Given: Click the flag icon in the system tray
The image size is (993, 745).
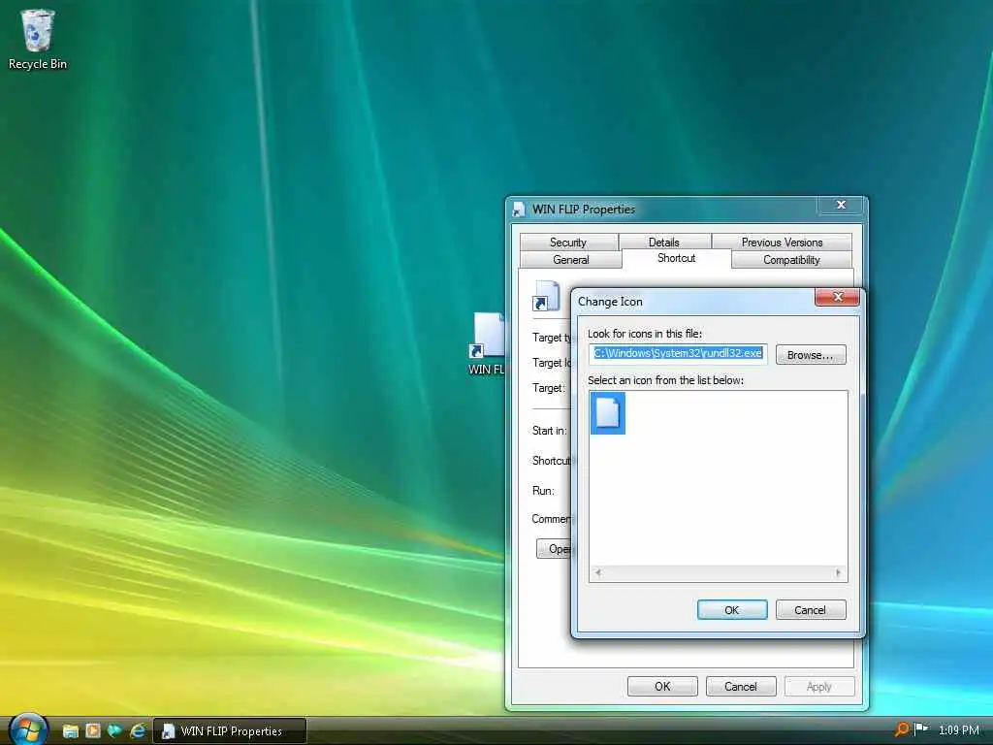Looking at the screenshot, I should point(921,729).
